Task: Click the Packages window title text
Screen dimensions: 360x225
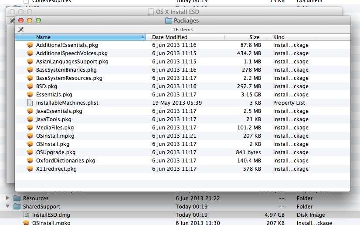Action: (x=186, y=20)
